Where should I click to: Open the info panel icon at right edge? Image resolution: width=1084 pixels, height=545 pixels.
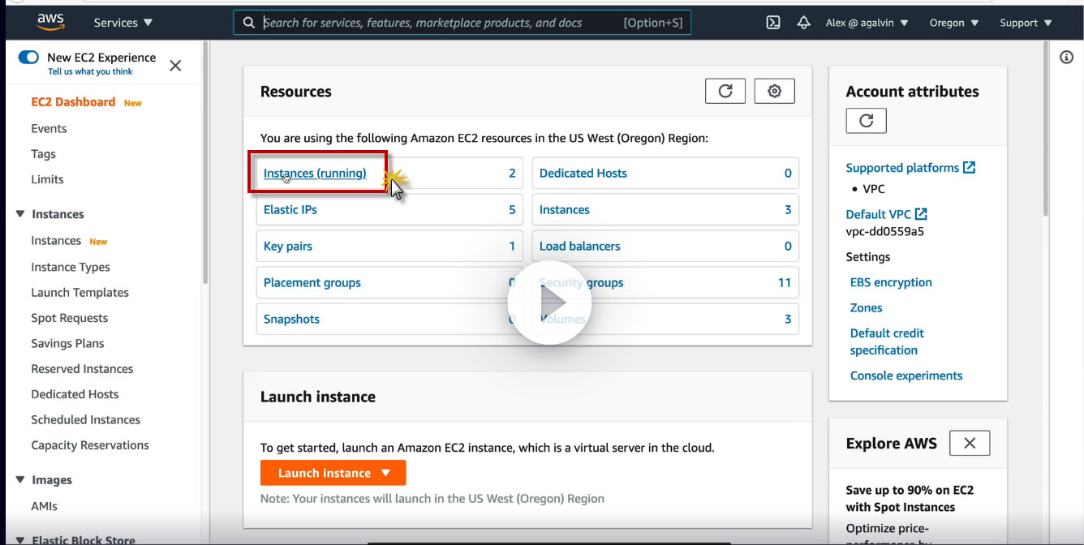point(1067,58)
